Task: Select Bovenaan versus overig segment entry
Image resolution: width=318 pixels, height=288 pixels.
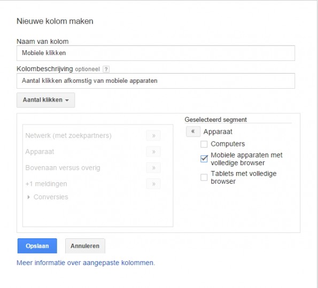Action: point(63,168)
